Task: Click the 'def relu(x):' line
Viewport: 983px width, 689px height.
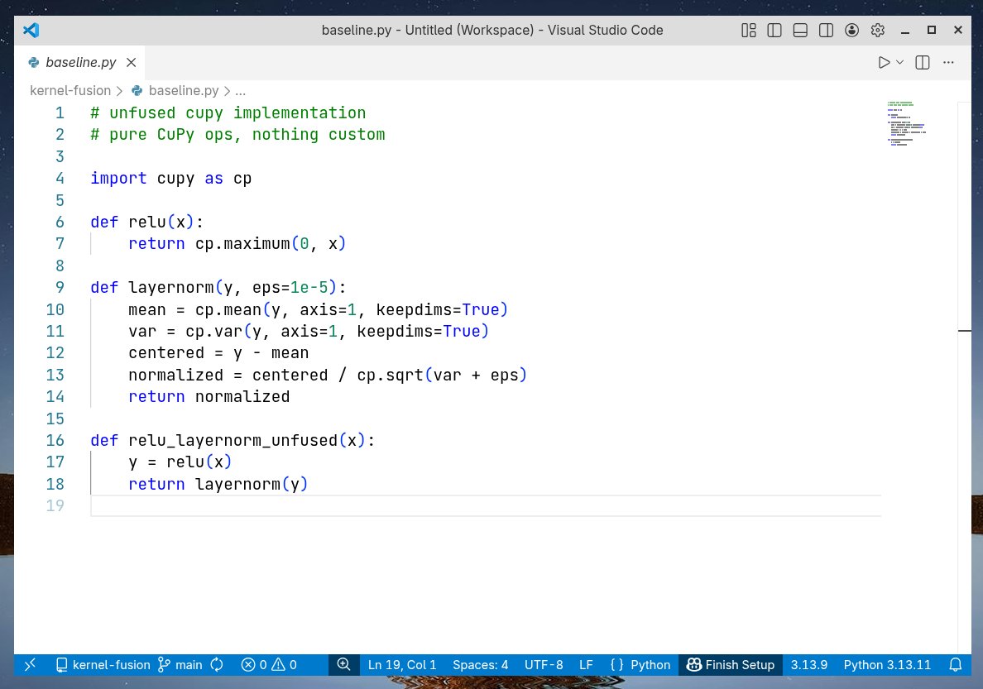Action: [x=146, y=222]
